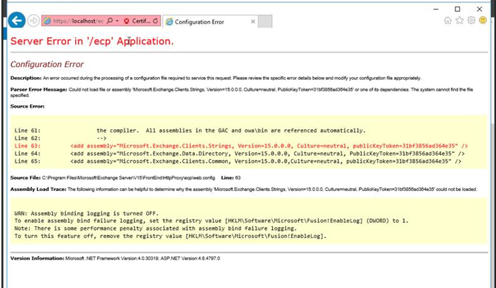Click the Line 62 source code row
The image size is (496, 288).
pos(61,138)
